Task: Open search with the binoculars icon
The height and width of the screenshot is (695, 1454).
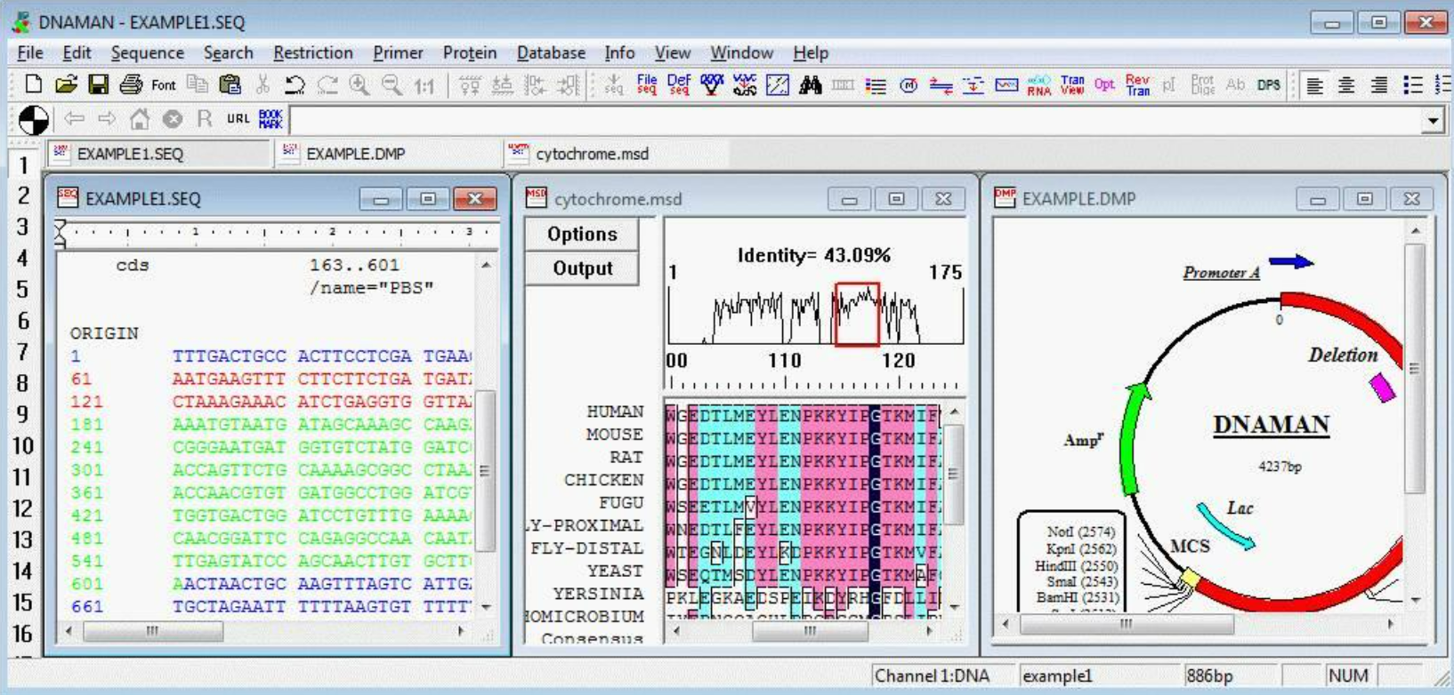Action: tap(810, 85)
